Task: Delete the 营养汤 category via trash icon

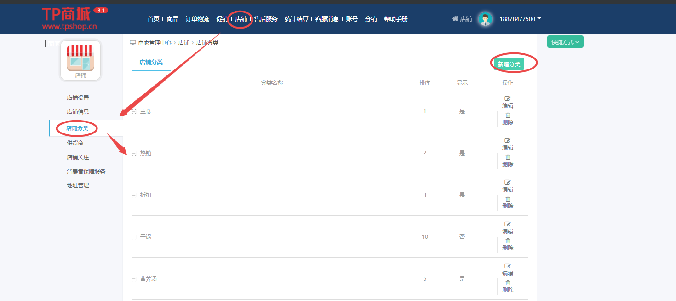Action: coord(508,283)
